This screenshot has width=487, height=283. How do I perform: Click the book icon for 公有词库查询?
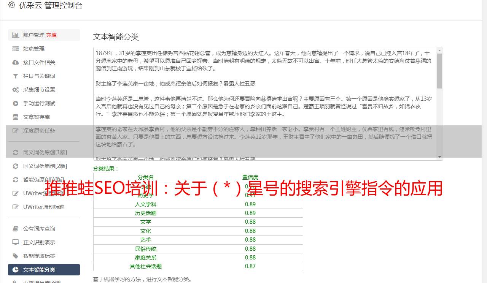click(x=16, y=229)
